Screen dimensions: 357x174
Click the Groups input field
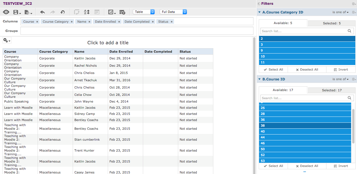(137, 31)
